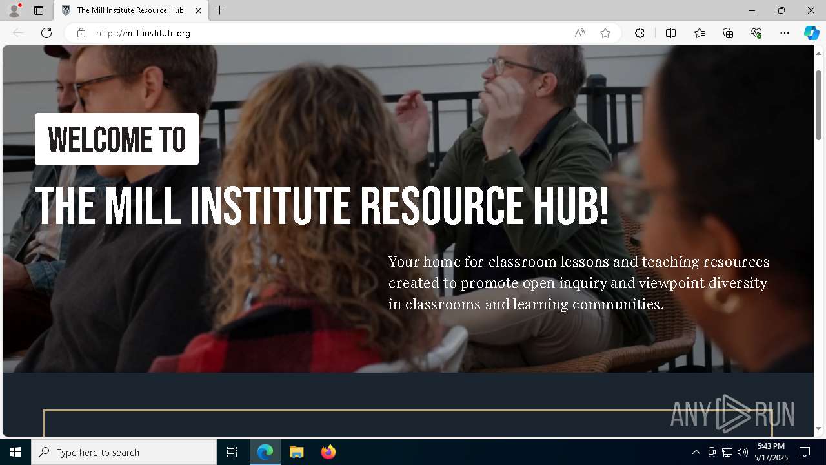Open the notification center
Viewport: 826px width, 465px height.
[805, 452]
